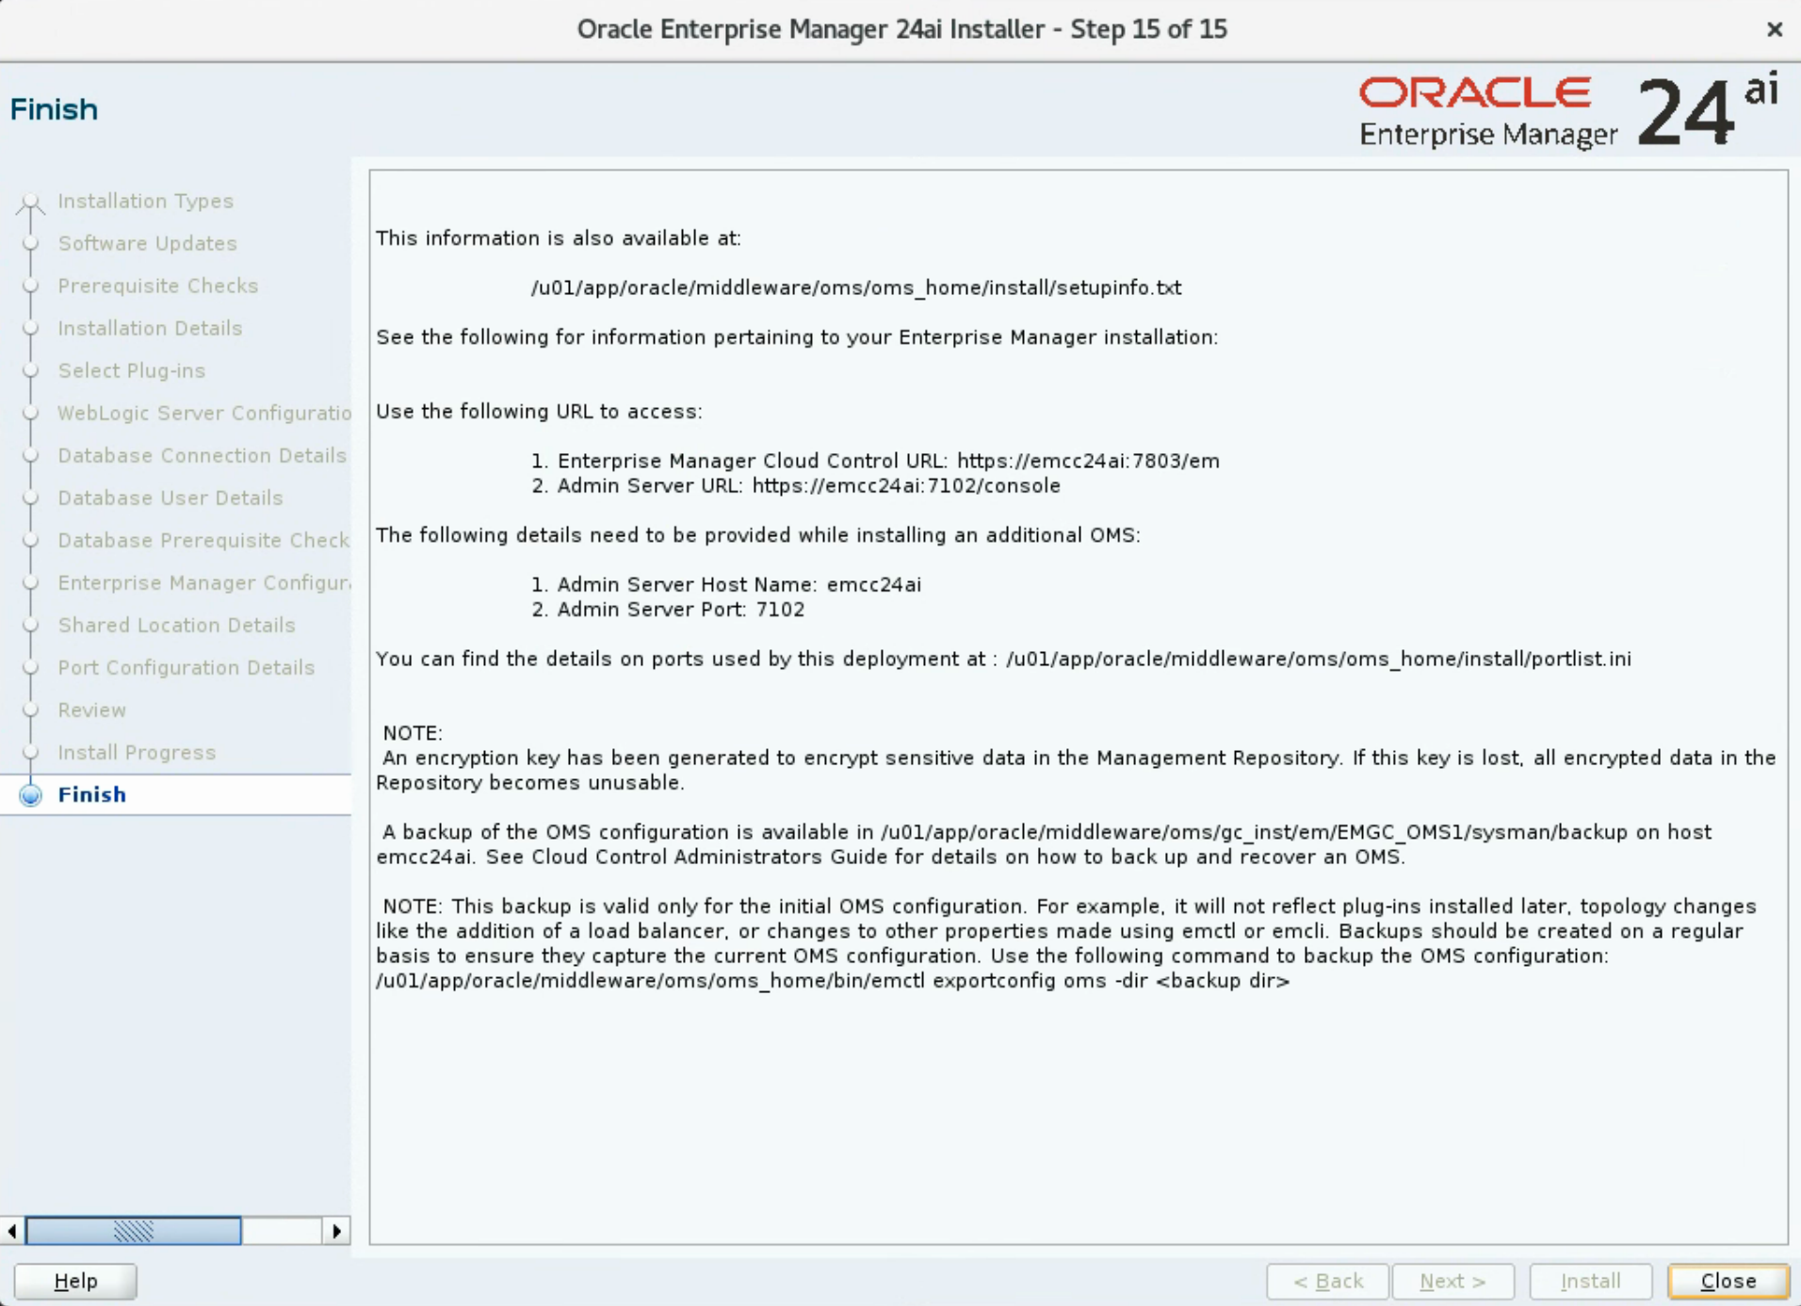Viewport: 1801px width, 1306px height.
Task: Click the horizontal scrollbar thumb under the steps list
Action: click(x=133, y=1231)
